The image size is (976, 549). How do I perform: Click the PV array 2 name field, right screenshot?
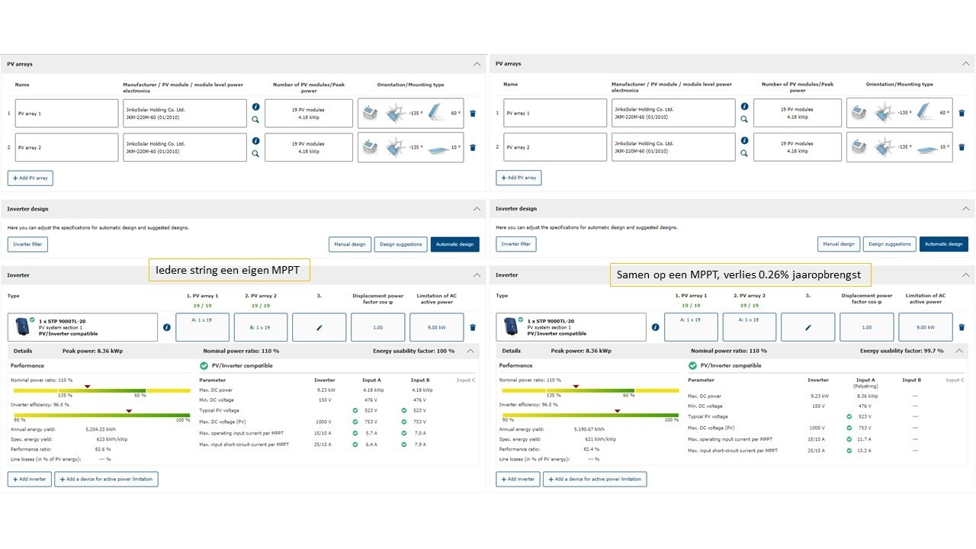(555, 147)
